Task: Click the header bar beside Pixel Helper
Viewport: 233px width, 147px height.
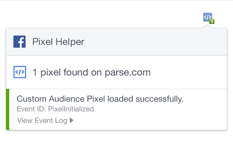Action: (155, 42)
